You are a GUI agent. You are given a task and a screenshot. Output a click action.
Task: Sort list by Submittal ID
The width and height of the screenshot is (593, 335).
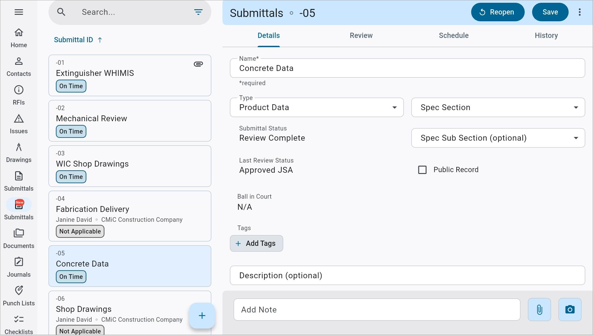tap(78, 39)
